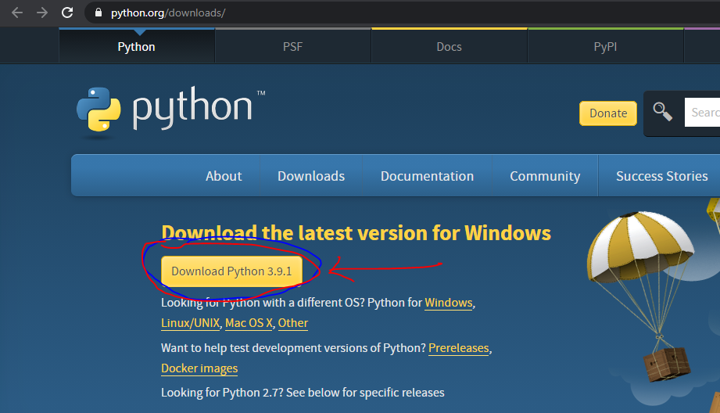Click Download Python 3.9.1 button
The width and height of the screenshot is (720, 413).
pyautogui.click(x=232, y=271)
